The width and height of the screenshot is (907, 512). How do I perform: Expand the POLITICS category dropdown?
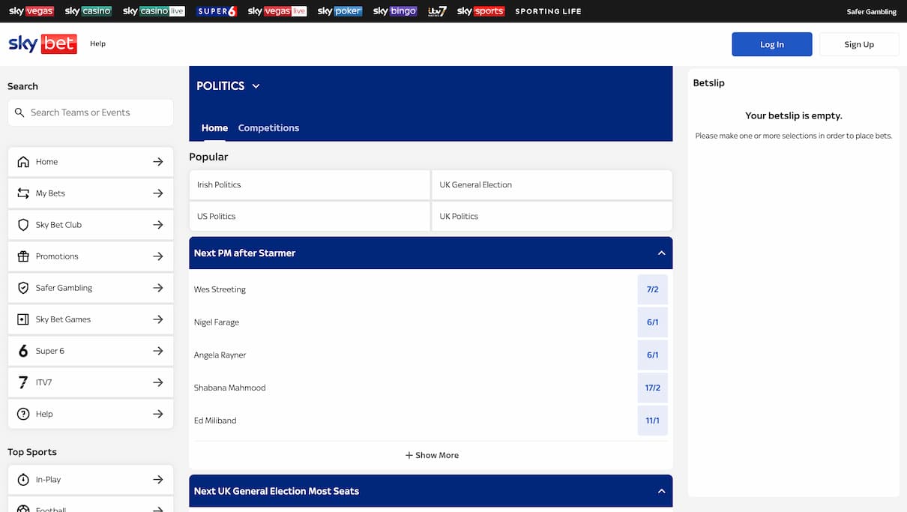pyautogui.click(x=256, y=85)
